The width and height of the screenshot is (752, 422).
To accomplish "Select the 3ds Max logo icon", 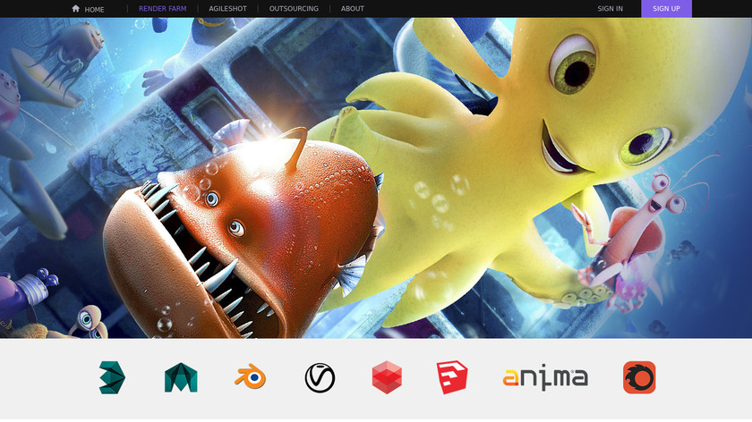I will [x=112, y=377].
